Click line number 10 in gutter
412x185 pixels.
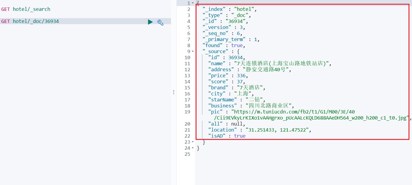pos(188,57)
